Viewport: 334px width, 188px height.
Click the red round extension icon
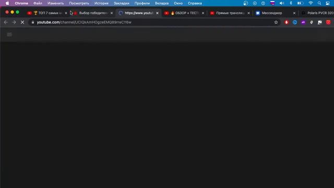(x=328, y=22)
